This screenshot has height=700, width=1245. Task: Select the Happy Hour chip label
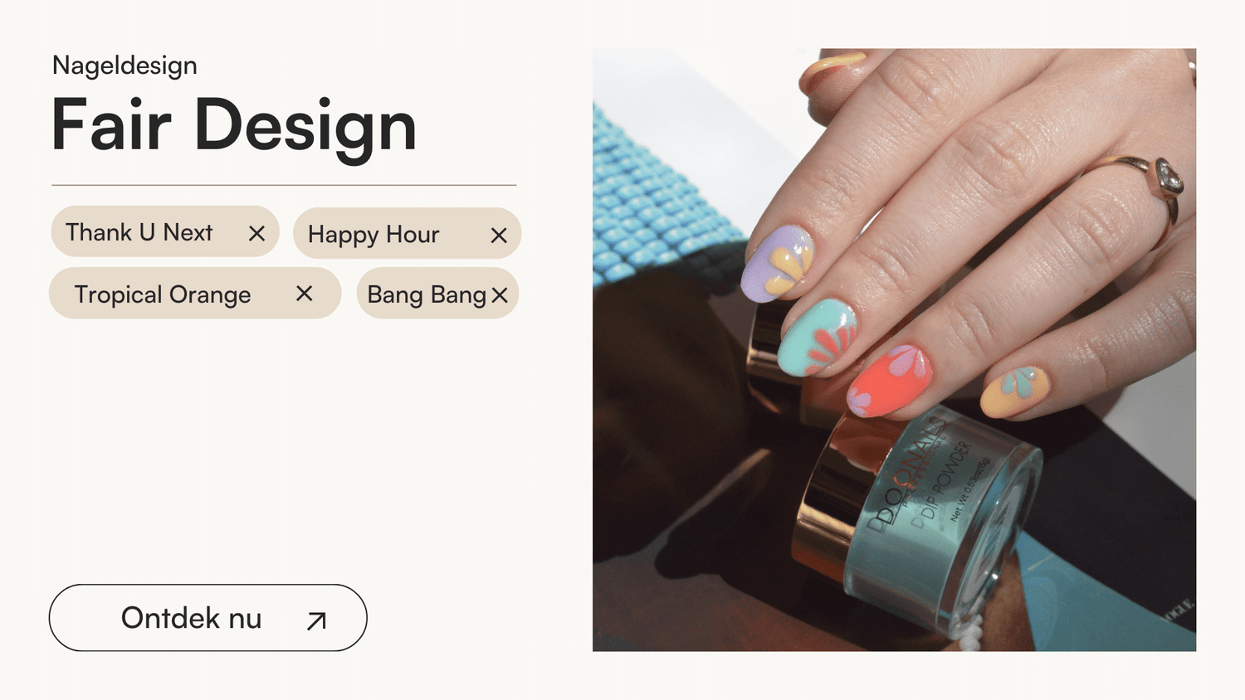click(373, 236)
